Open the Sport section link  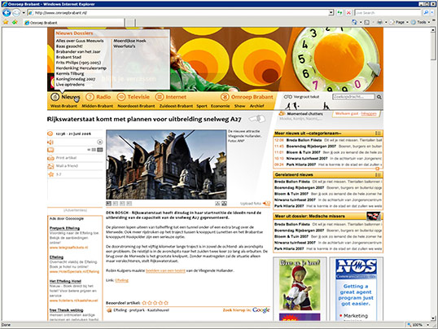(x=202, y=106)
